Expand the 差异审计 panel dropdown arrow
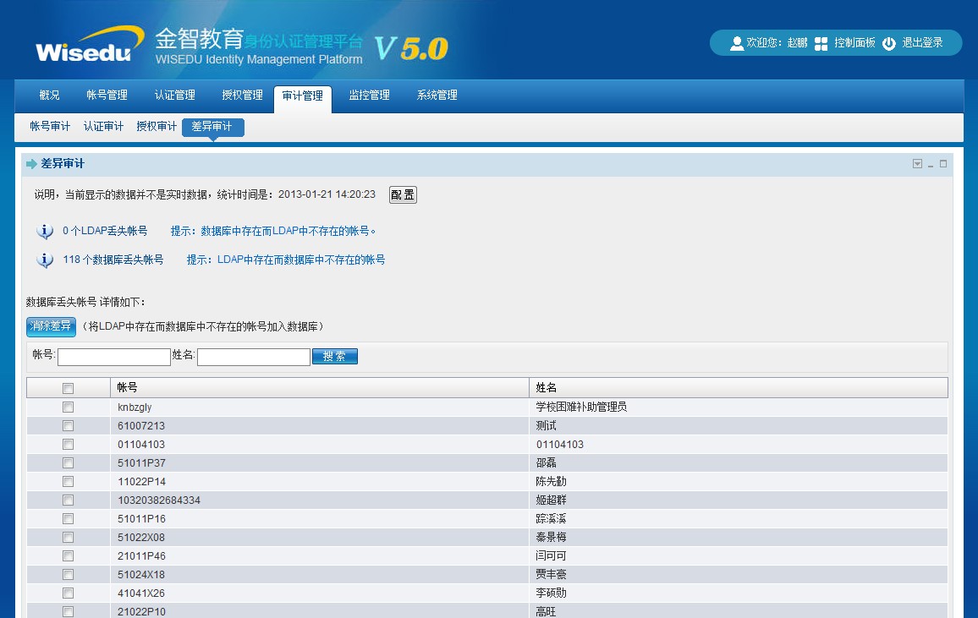Screen dimensions: 978x618 pyautogui.click(x=917, y=164)
